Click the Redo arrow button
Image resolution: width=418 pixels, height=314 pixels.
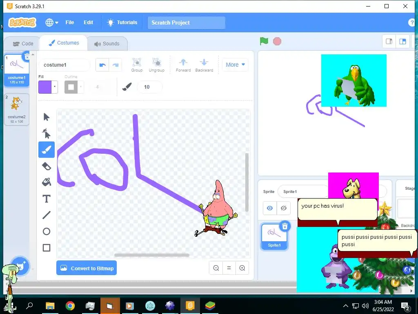[116, 65]
